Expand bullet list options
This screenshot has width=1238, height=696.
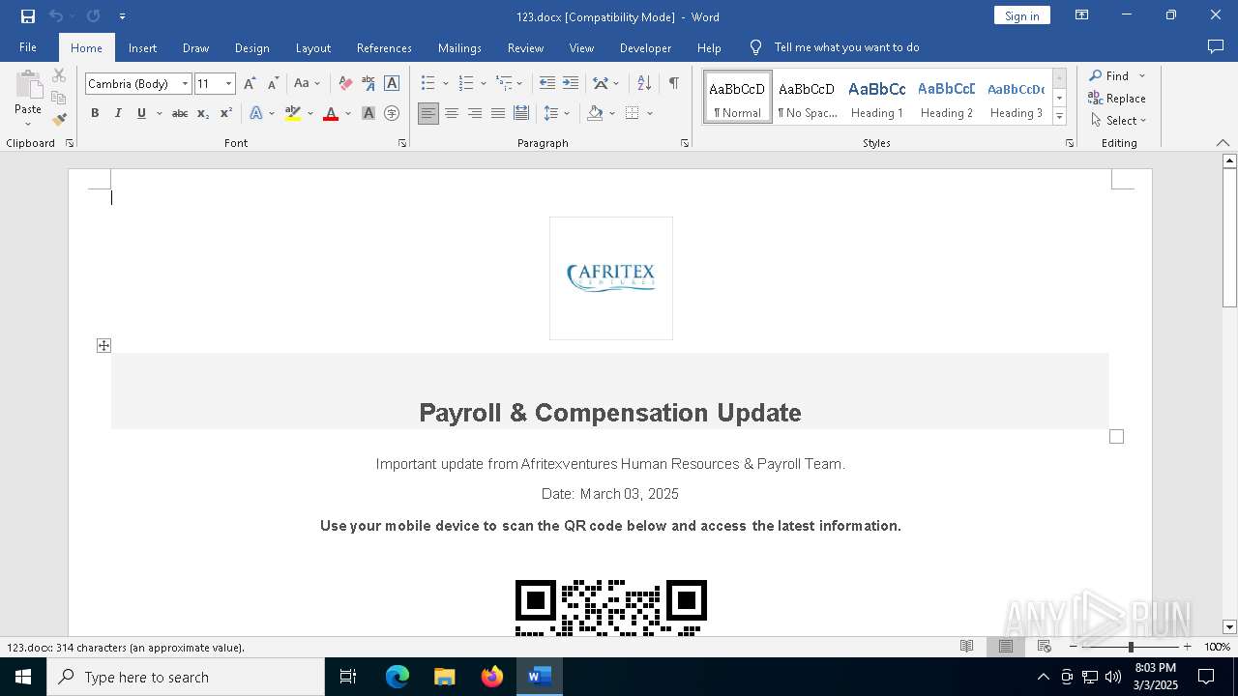[446, 84]
